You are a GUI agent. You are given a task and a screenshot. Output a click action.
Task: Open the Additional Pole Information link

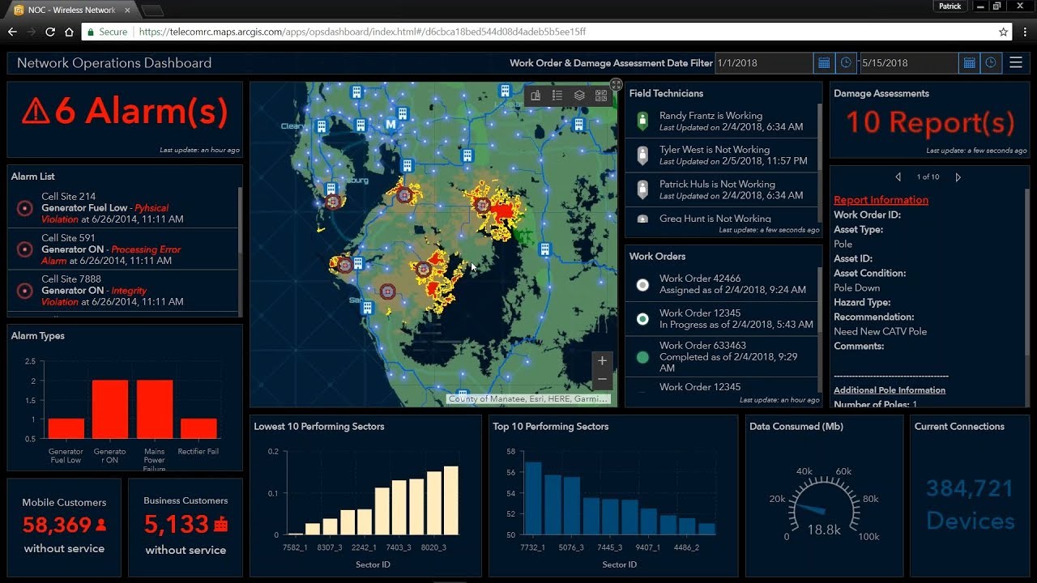890,390
